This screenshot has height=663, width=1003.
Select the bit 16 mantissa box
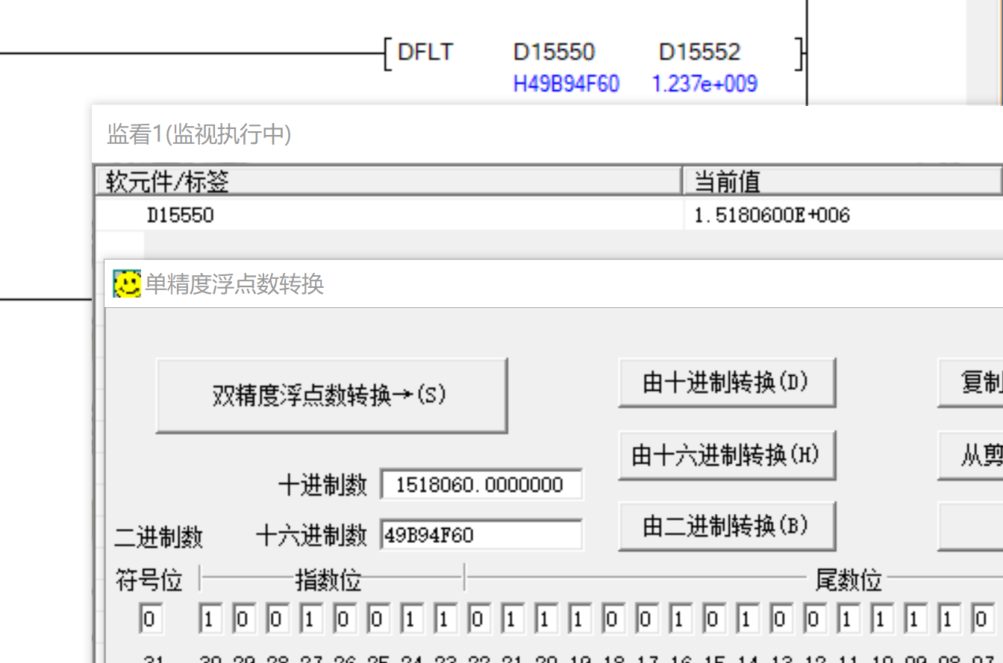(679, 619)
